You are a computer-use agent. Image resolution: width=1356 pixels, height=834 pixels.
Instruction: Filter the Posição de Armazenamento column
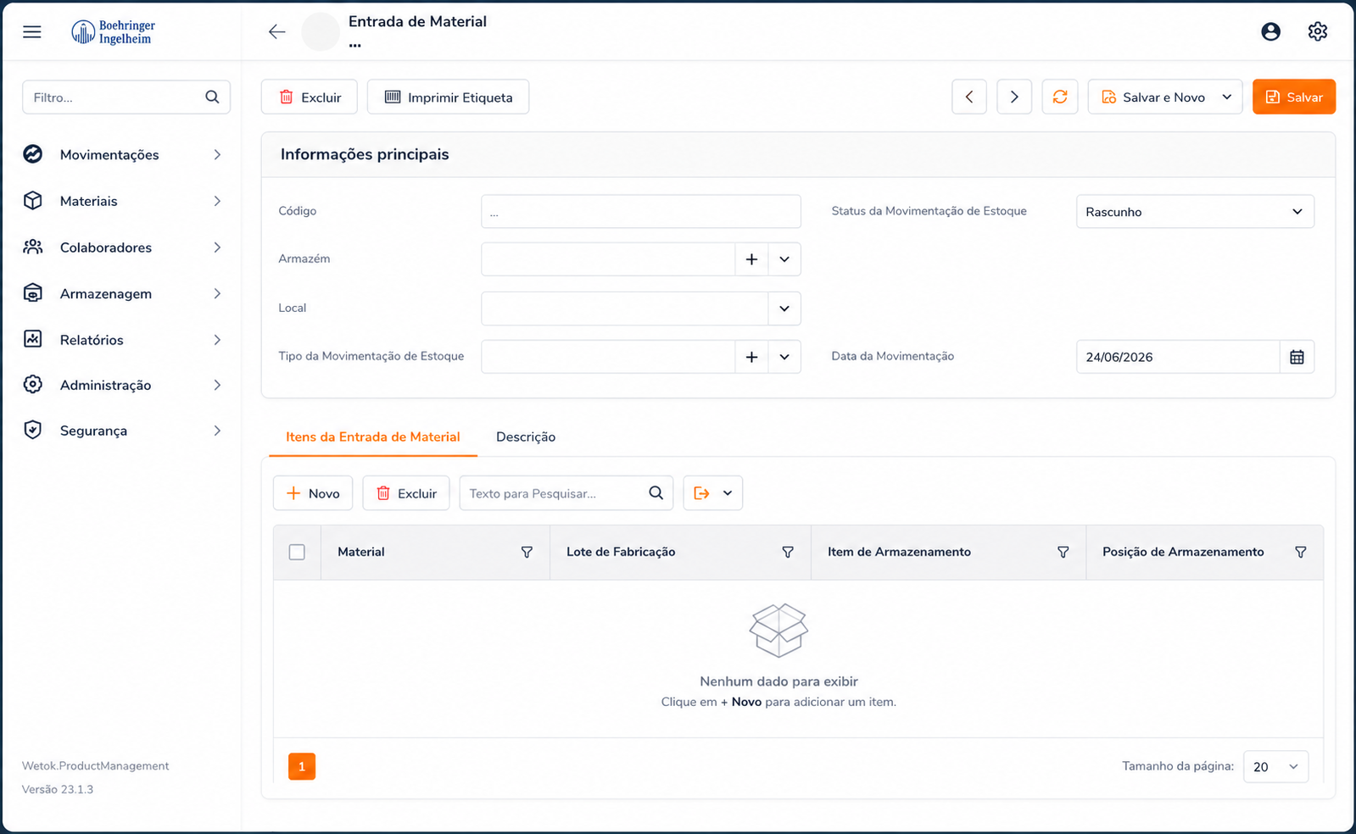coord(1300,552)
